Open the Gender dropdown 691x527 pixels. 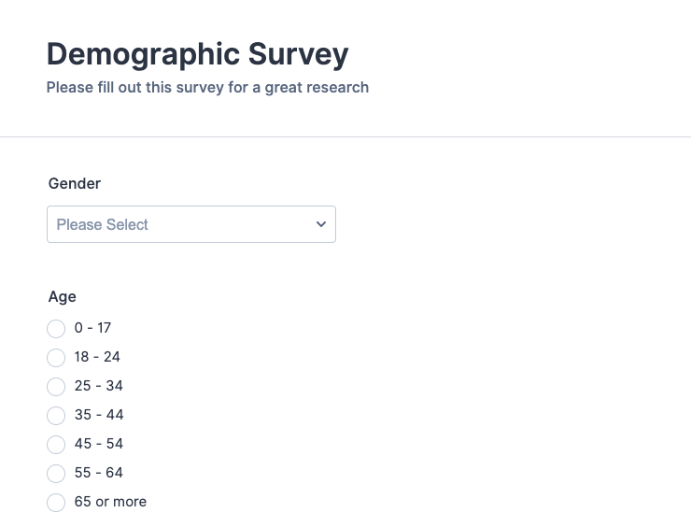coord(190,224)
